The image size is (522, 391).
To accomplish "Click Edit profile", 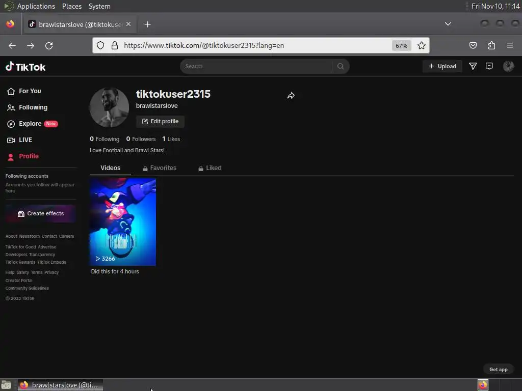I will coord(160,121).
